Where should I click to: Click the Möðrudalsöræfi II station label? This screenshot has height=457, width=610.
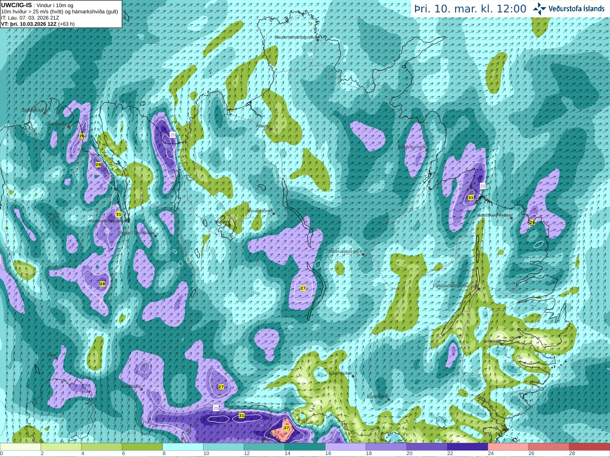coord(346,251)
